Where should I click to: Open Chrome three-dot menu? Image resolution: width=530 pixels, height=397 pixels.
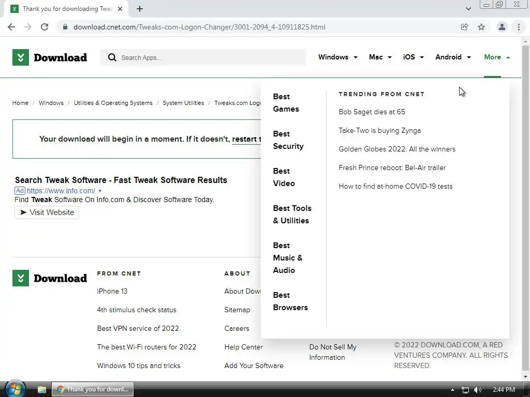tap(519, 27)
